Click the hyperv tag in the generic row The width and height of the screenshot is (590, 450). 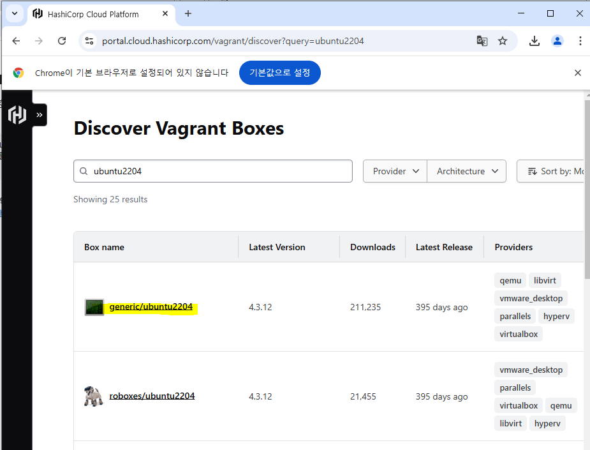click(x=556, y=316)
